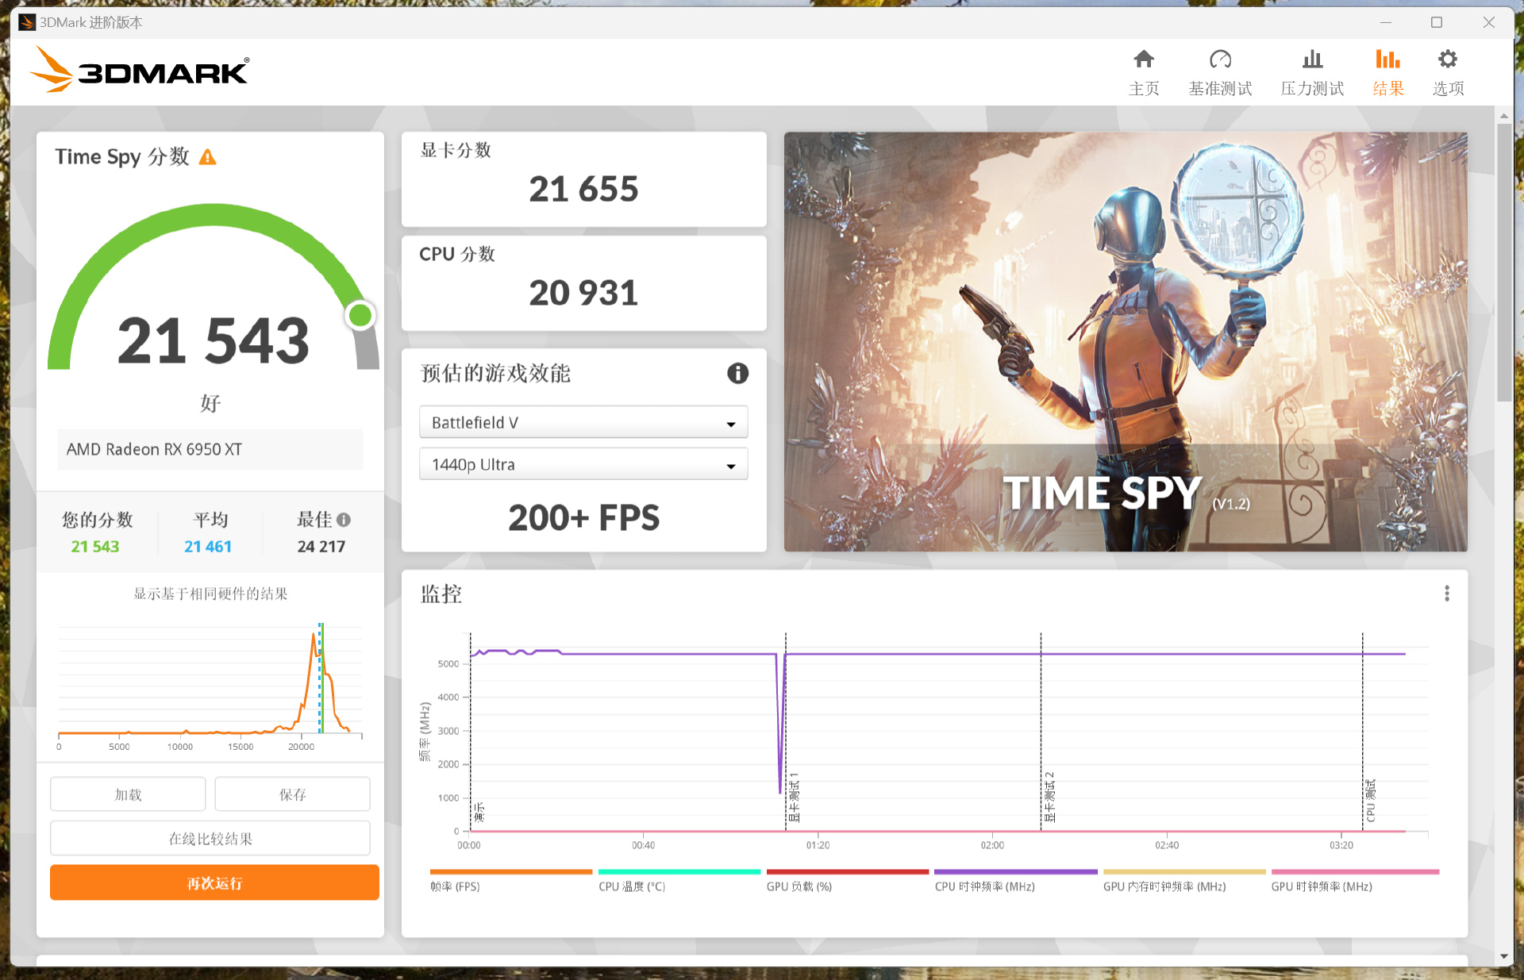Toggle GPU load (%) legend series
The image size is (1524, 980).
point(799,886)
